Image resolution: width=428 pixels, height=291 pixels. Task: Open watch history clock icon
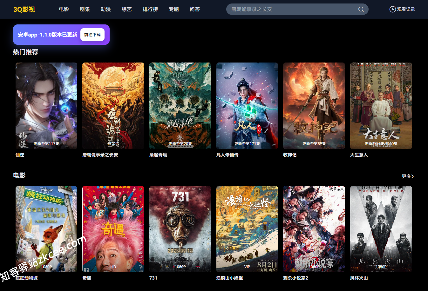tap(392, 9)
